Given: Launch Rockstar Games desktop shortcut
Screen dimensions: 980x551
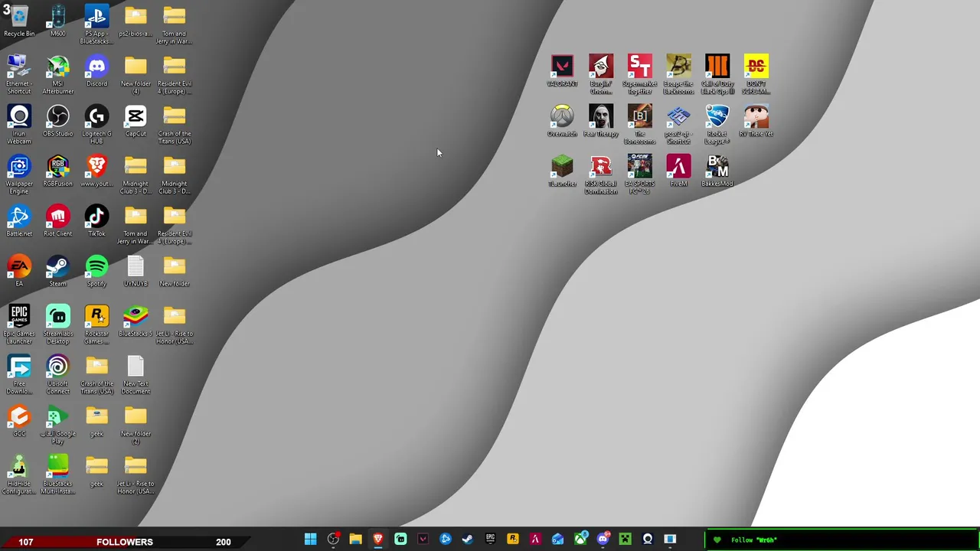Looking at the screenshot, I should [96, 324].
